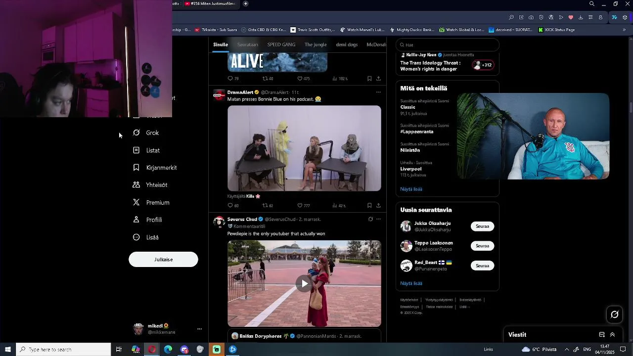Open the KICK Status Page bookmark
Viewport: 633px width, 356px height.
556,30
